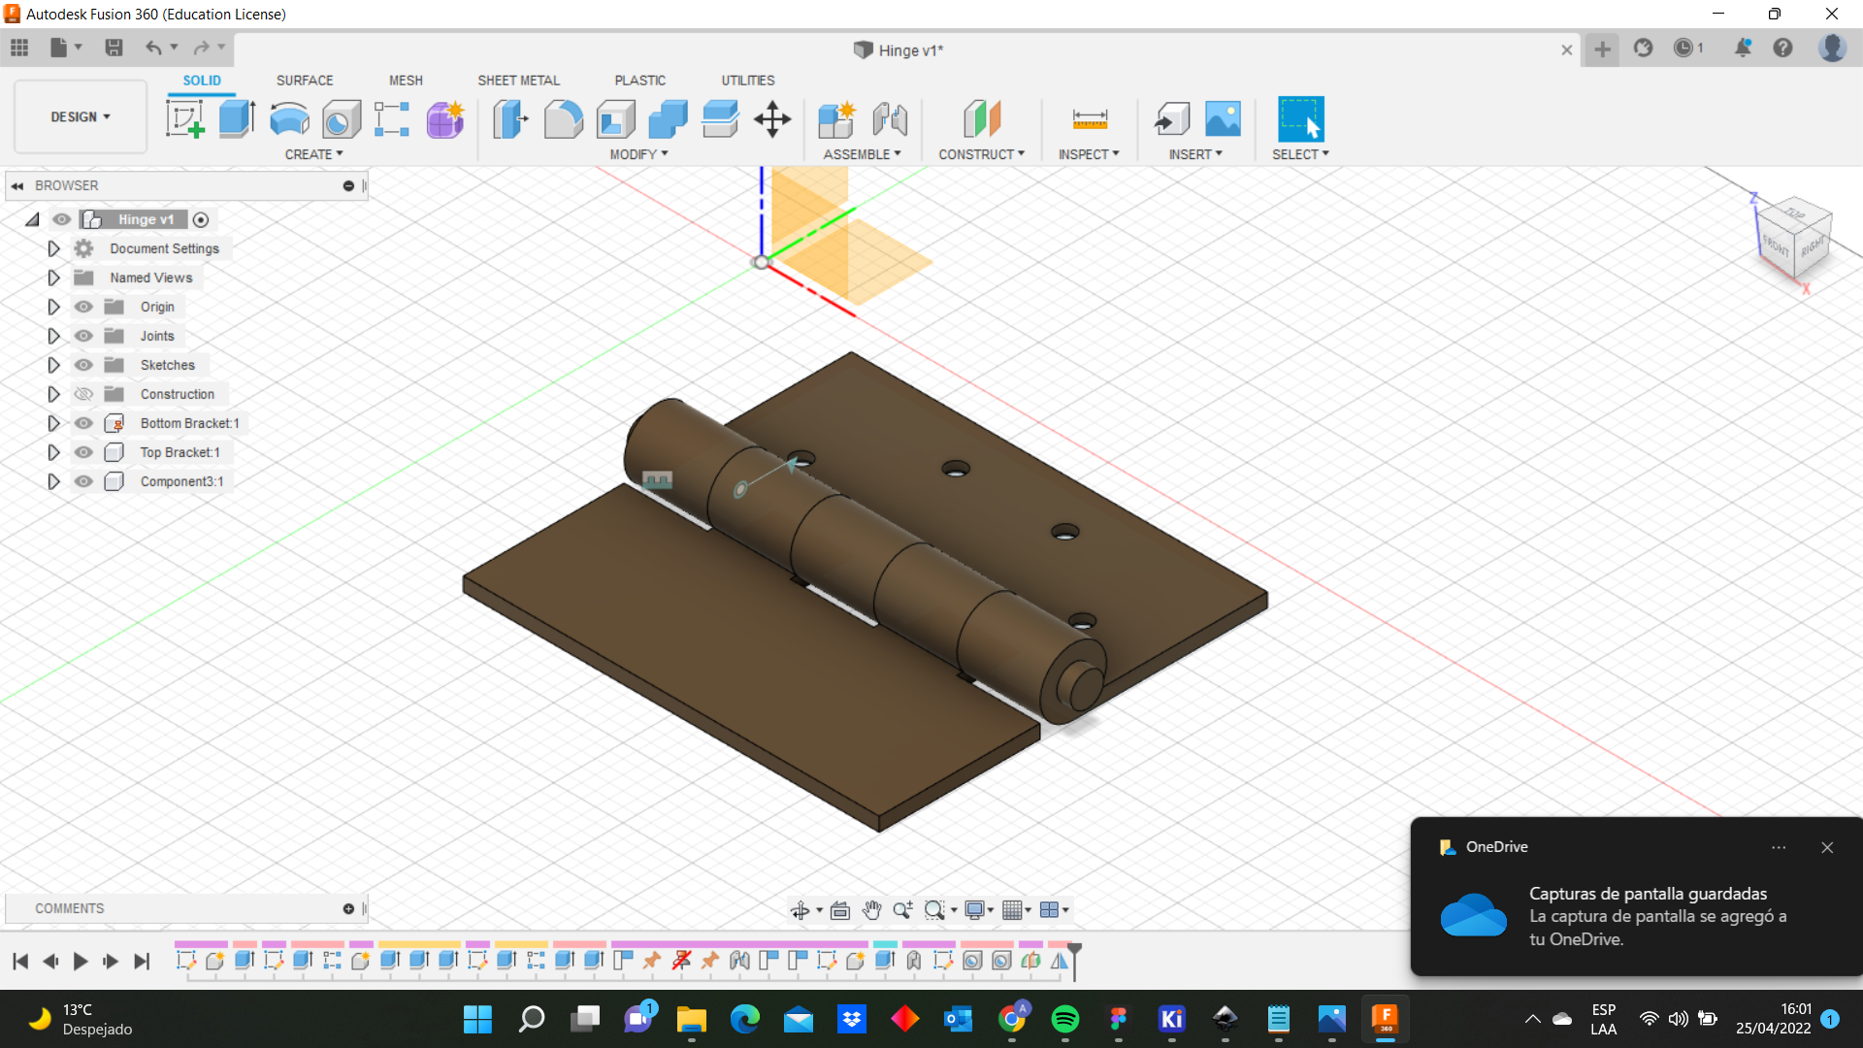Play the timeline history
This screenshot has width=1863, height=1048.
[81, 961]
